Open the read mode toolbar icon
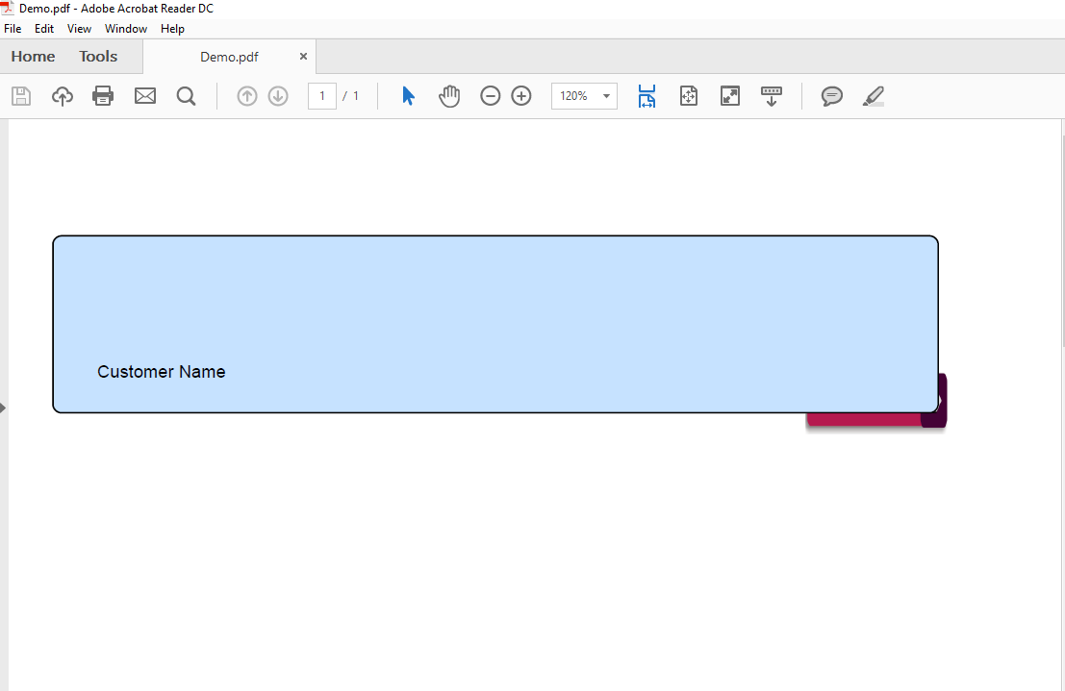The width and height of the screenshot is (1065, 691). [772, 96]
